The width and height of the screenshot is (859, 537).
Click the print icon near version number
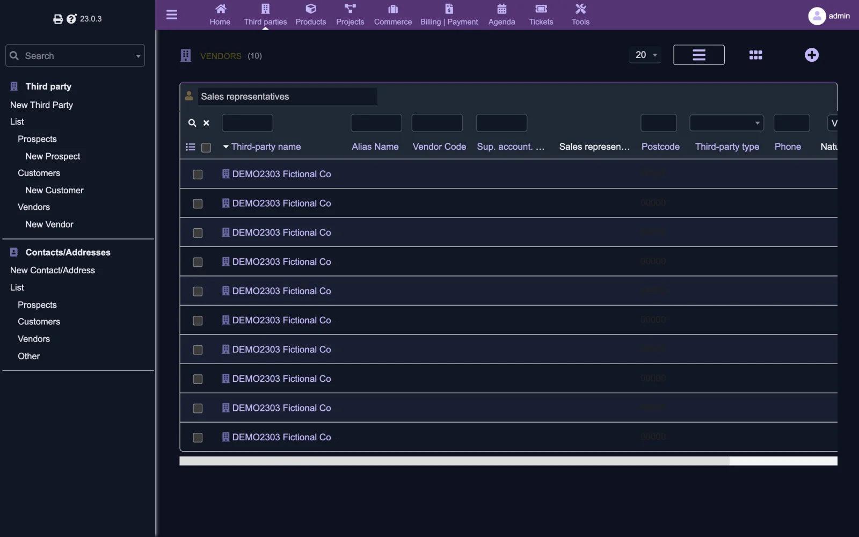pyautogui.click(x=58, y=19)
